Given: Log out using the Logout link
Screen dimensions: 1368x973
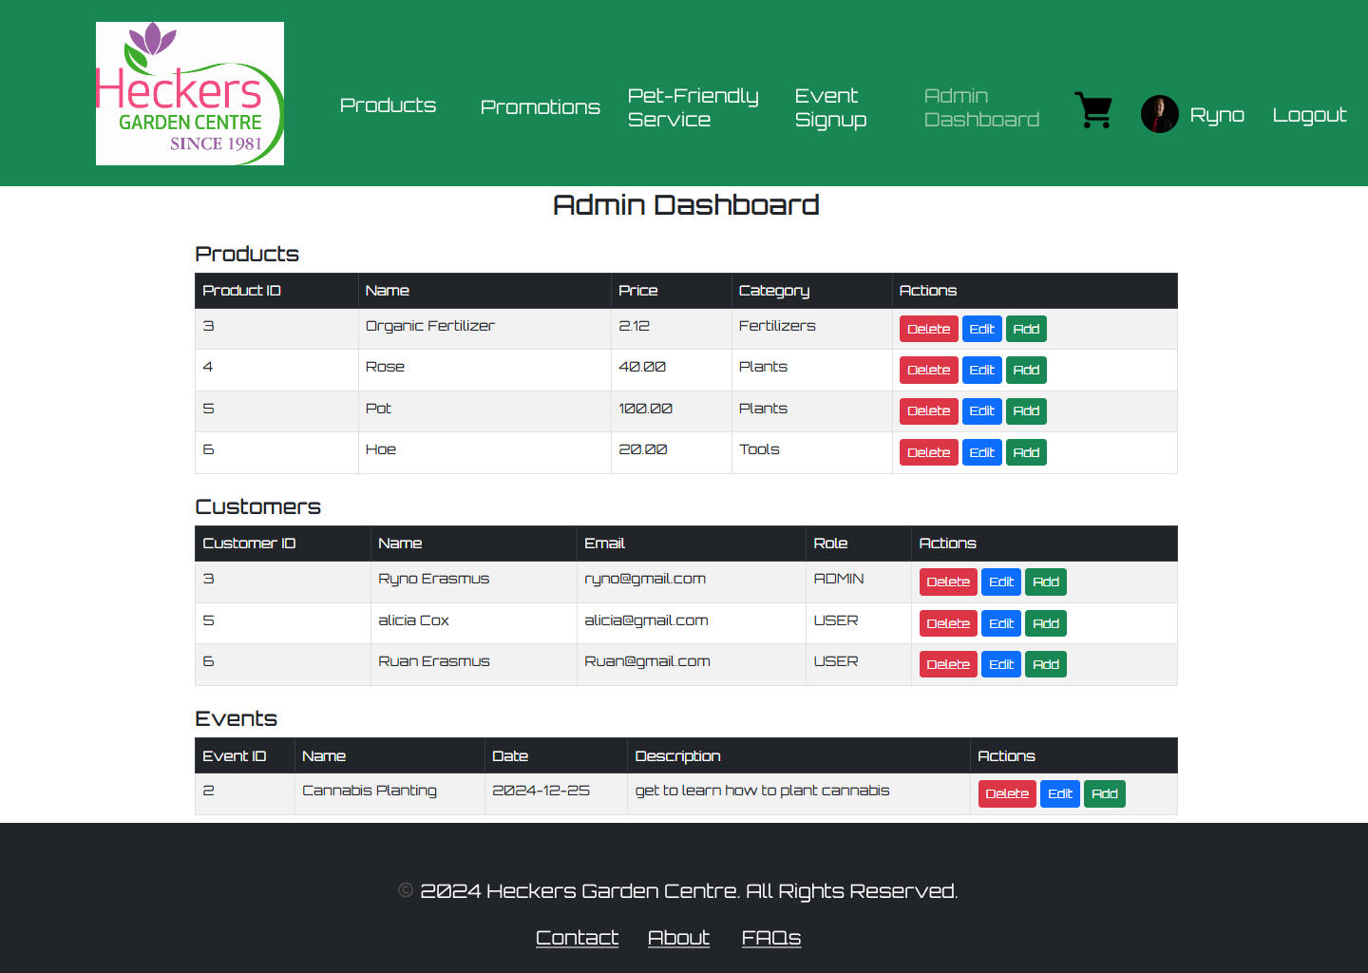Looking at the screenshot, I should [x=1309, y=115].
